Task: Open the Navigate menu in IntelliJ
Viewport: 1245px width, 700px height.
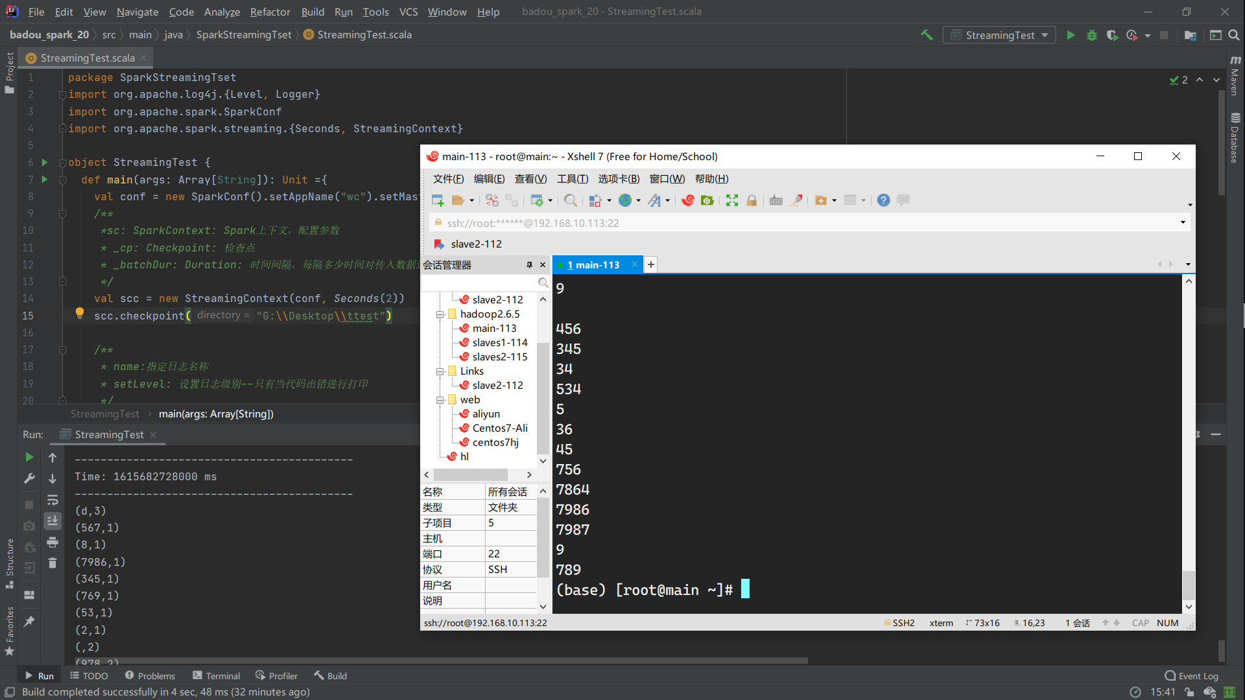Action: [137, 12]
